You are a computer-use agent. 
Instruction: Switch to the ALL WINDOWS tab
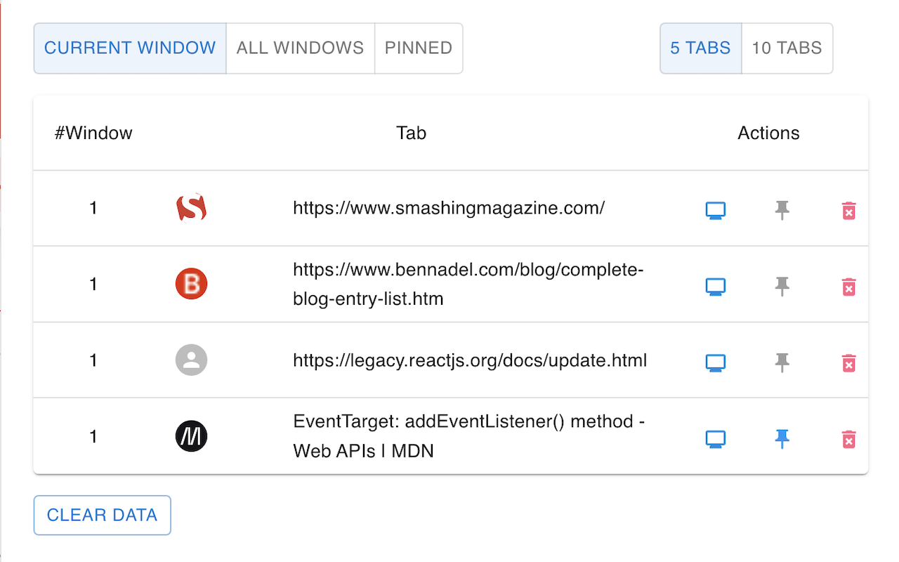300,48
